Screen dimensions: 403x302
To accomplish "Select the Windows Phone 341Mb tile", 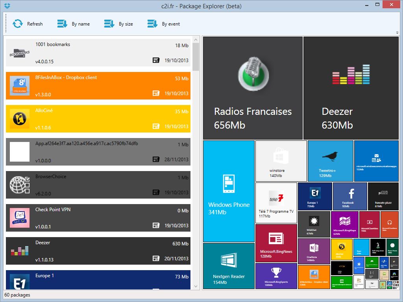I will point(229,191).
